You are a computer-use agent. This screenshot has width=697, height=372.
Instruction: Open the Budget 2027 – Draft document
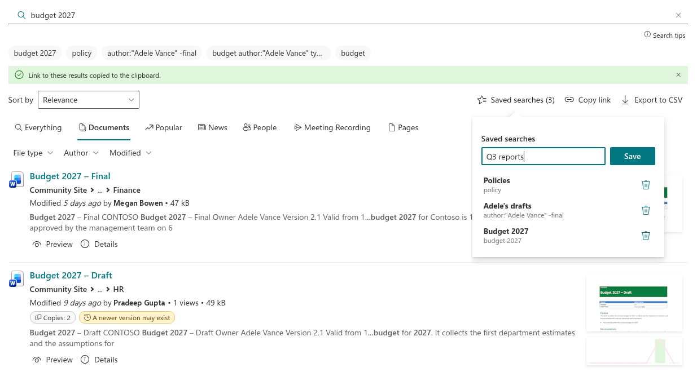pyautogui.click(x=71, y=275)
